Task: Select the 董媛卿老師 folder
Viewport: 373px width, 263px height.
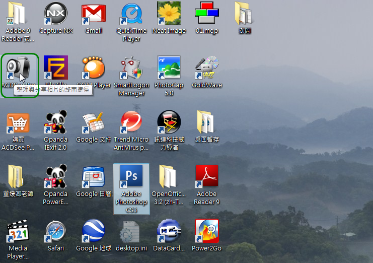Action: [x=16, y=177]
